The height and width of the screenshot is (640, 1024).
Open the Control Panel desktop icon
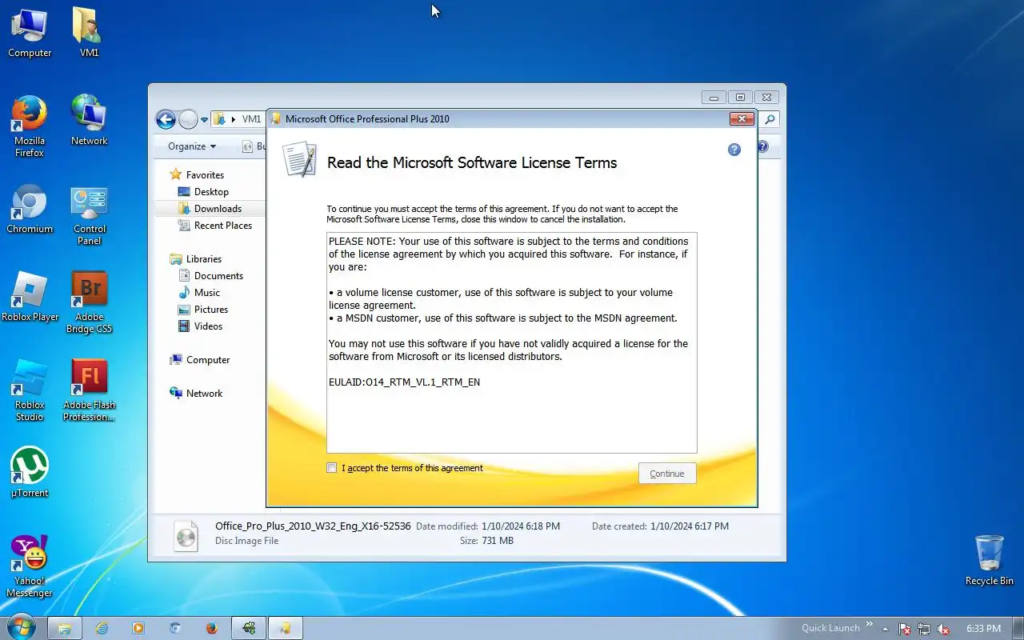pos(89,214)
